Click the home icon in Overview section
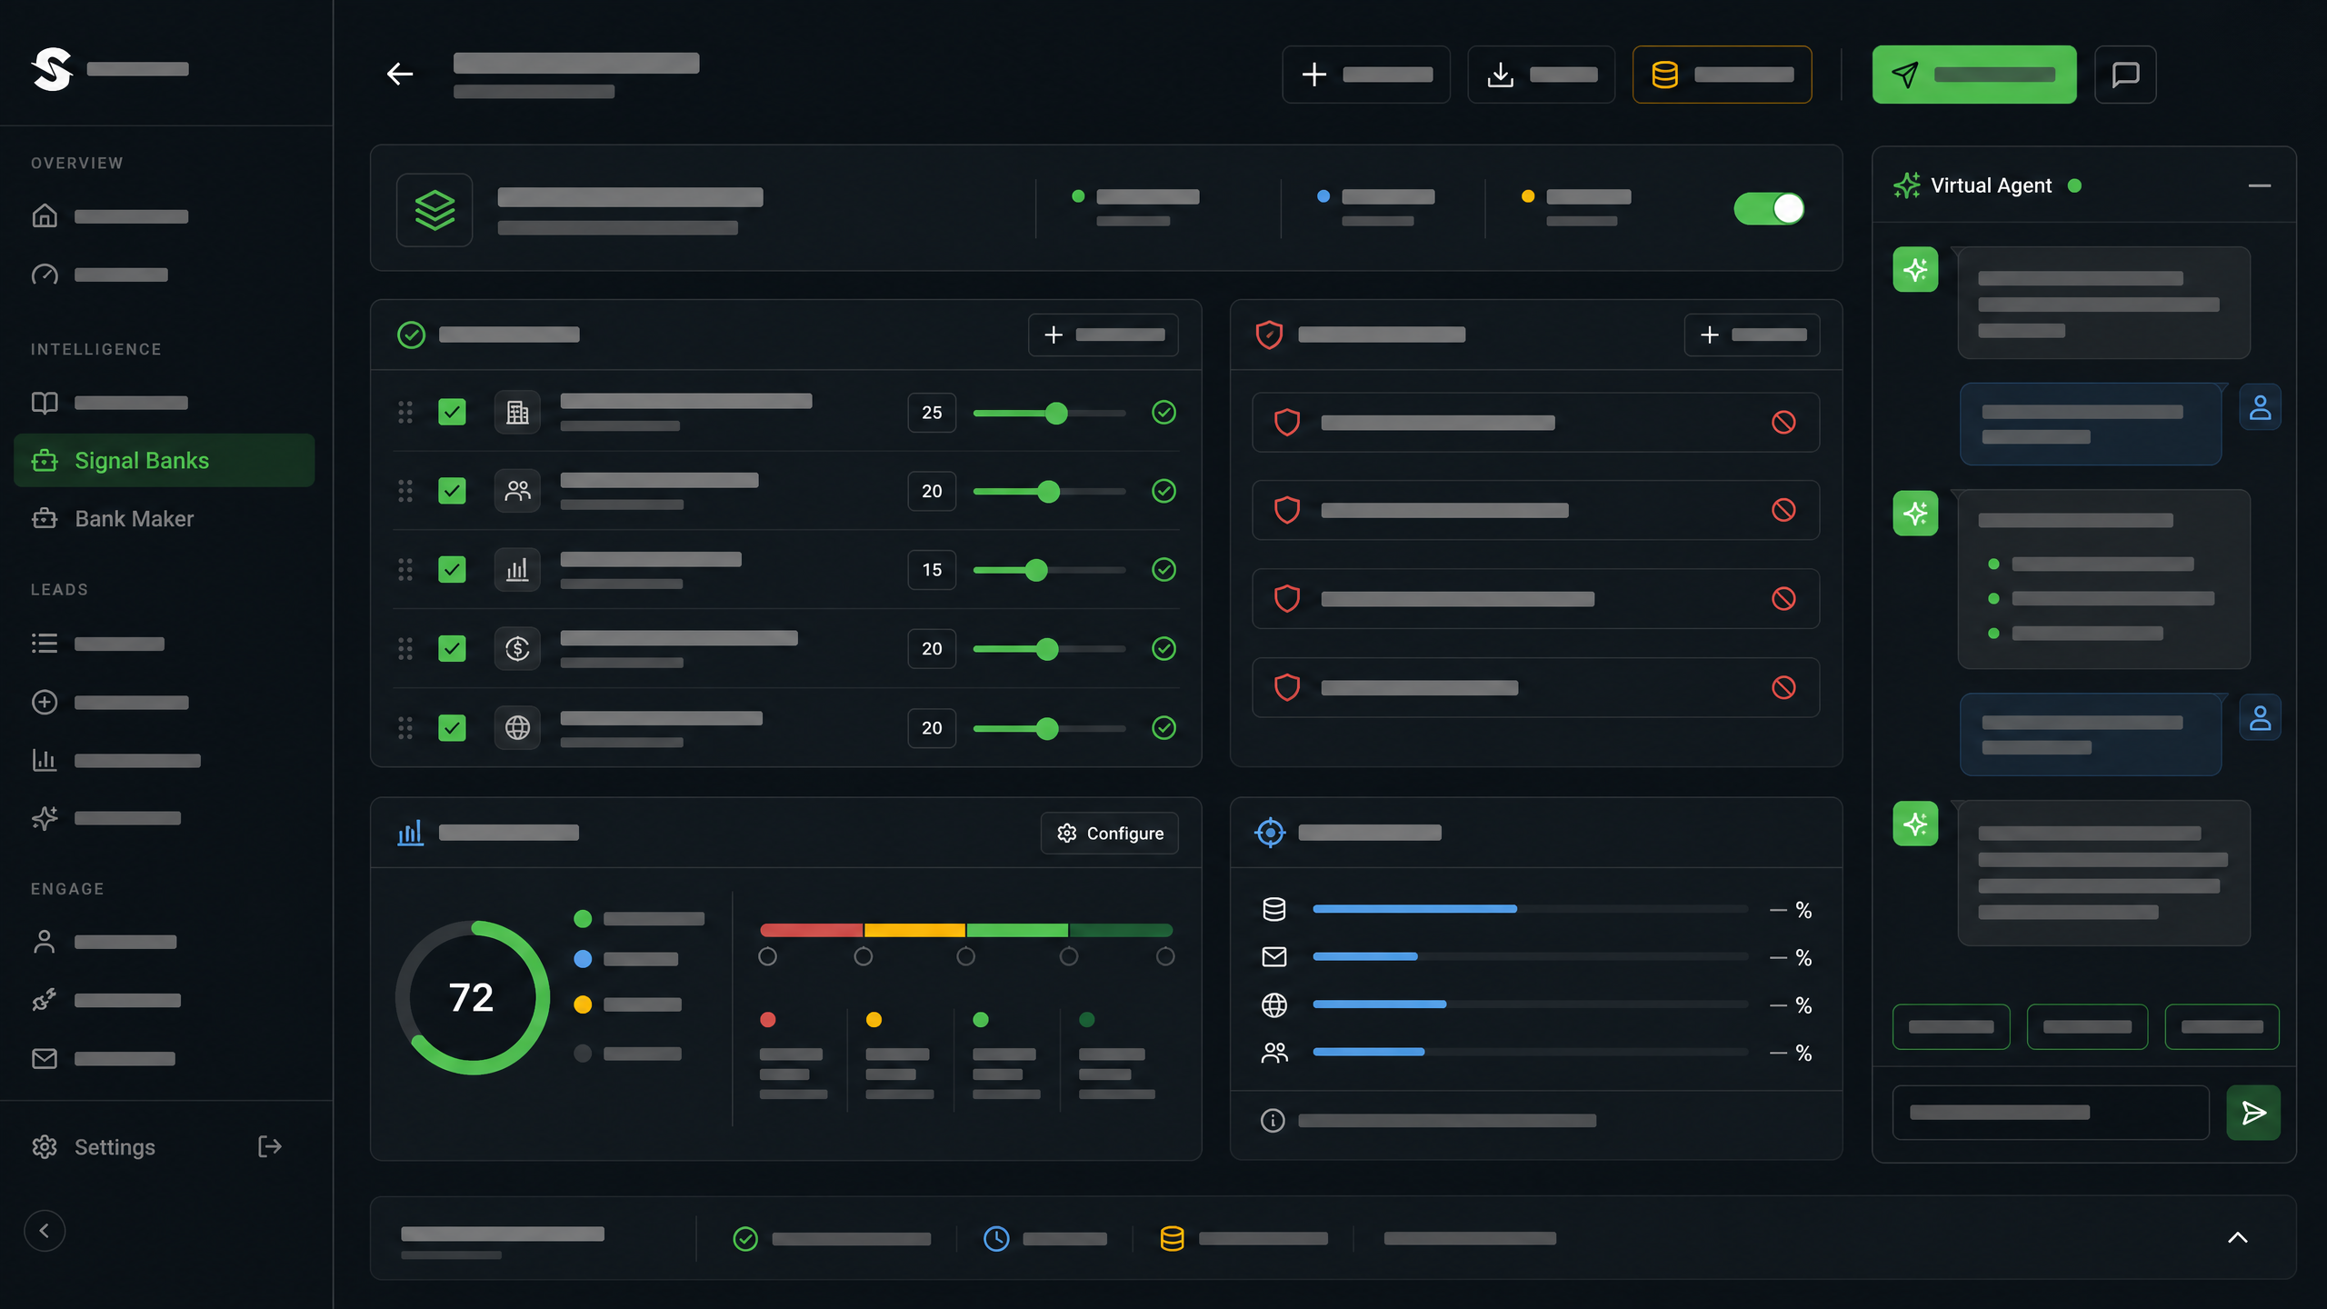 point(45,215)
